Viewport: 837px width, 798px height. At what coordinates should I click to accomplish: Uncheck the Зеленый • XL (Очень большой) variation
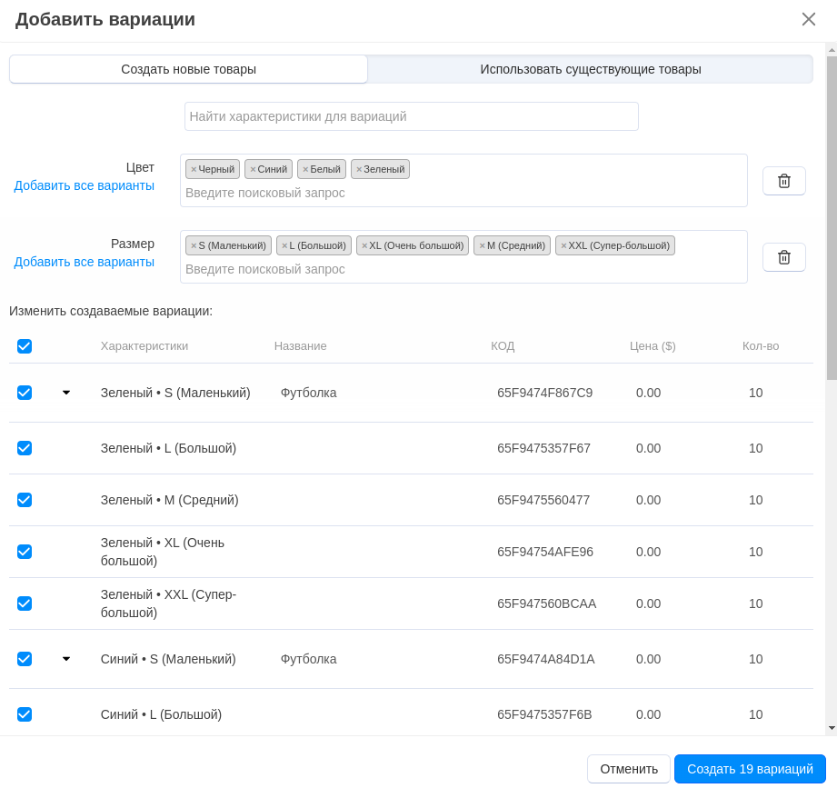(25, 552)
